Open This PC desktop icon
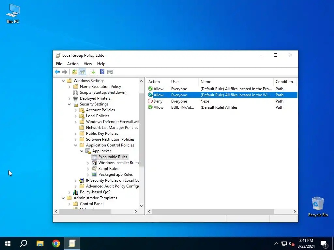The width and height of the screenshot is (334, 250). pyautogui.click(x=13, y=13)
